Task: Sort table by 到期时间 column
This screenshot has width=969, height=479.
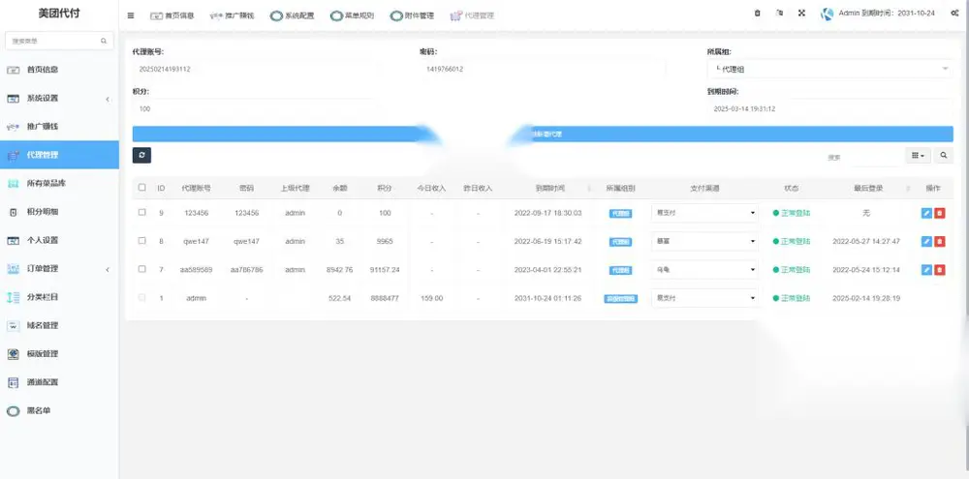Action: point(549,189)
